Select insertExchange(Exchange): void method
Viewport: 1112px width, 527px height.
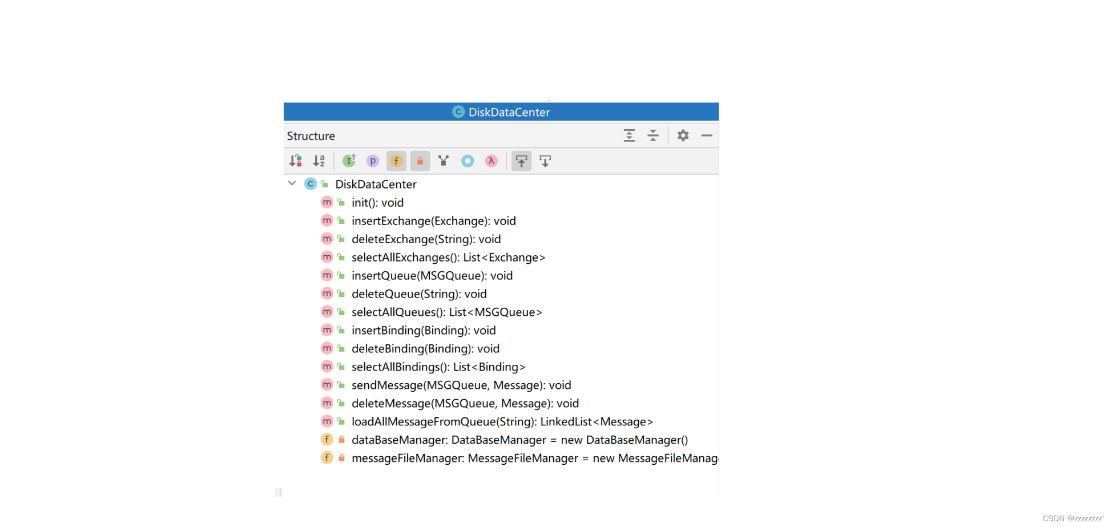coord(434,221)
